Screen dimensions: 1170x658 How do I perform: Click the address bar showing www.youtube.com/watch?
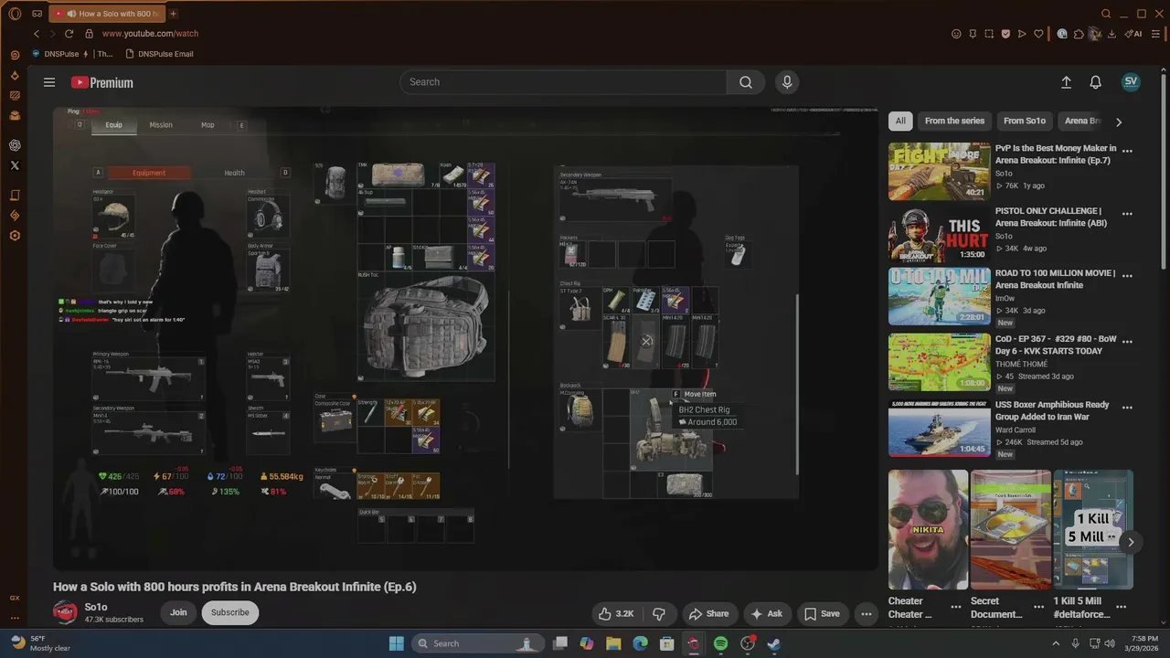click(x=150, y=34)
